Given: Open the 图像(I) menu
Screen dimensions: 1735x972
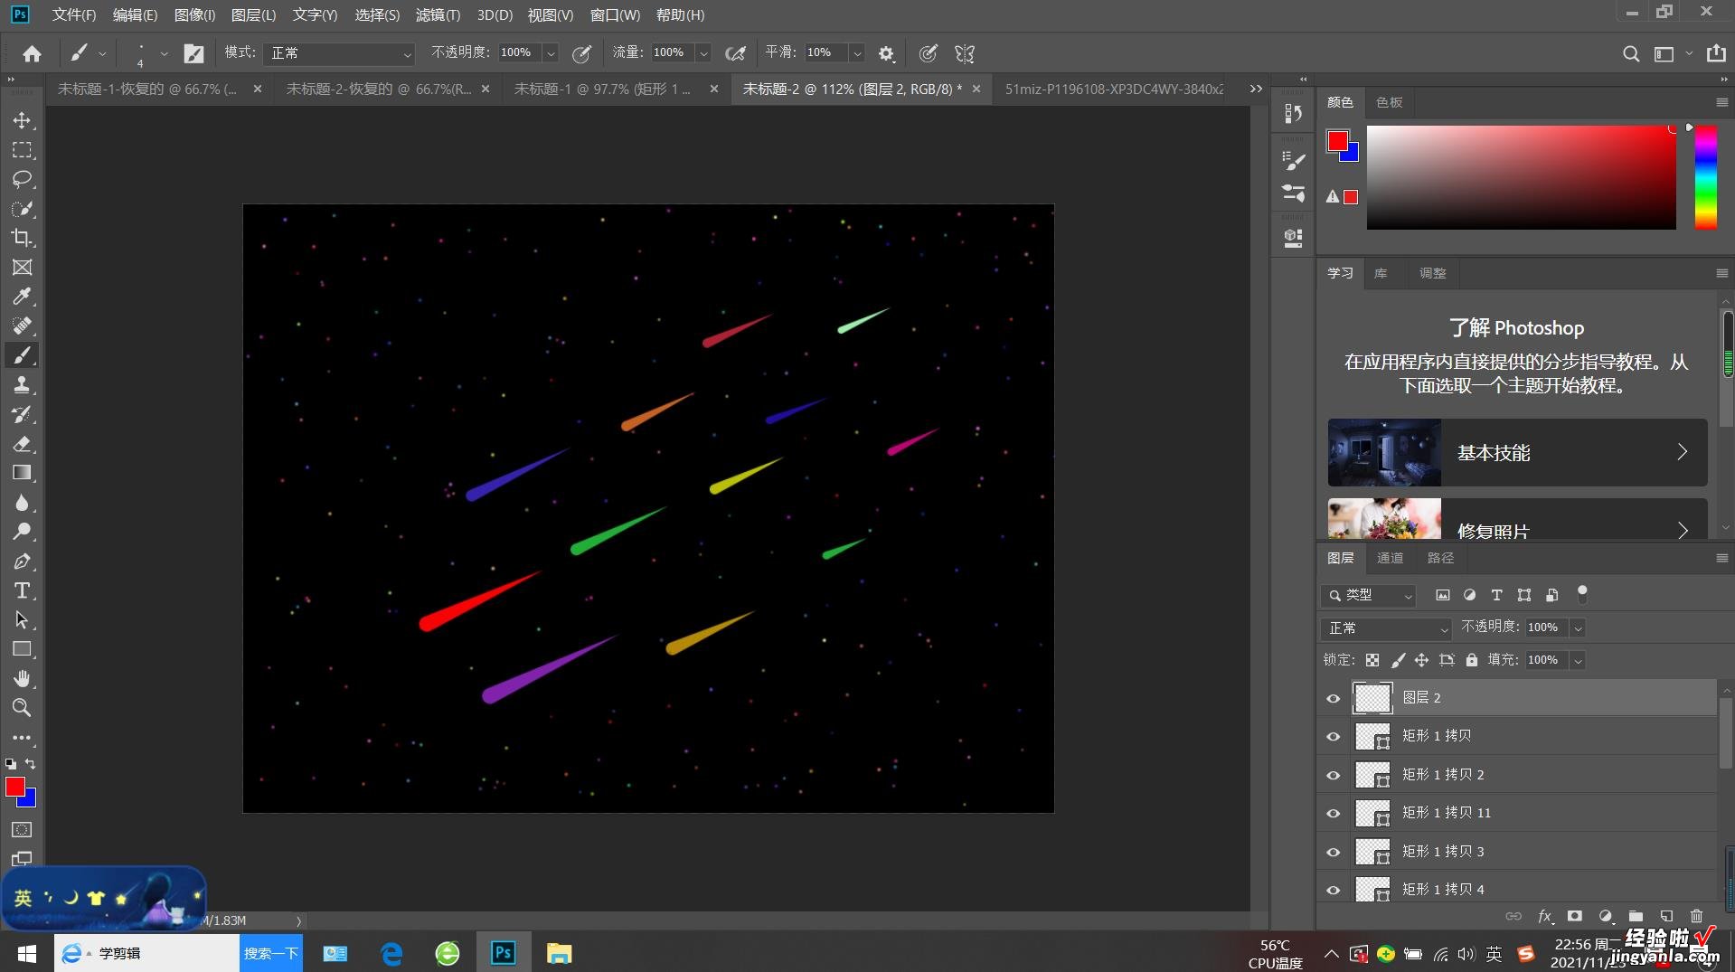Looking at the screenshot, I should click(194, 14).
